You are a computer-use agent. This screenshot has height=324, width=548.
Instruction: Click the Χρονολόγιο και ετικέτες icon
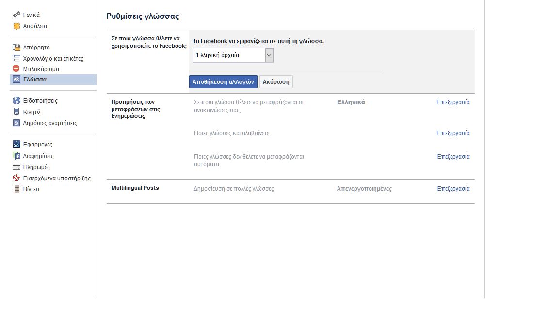click(x=16, y=58)
